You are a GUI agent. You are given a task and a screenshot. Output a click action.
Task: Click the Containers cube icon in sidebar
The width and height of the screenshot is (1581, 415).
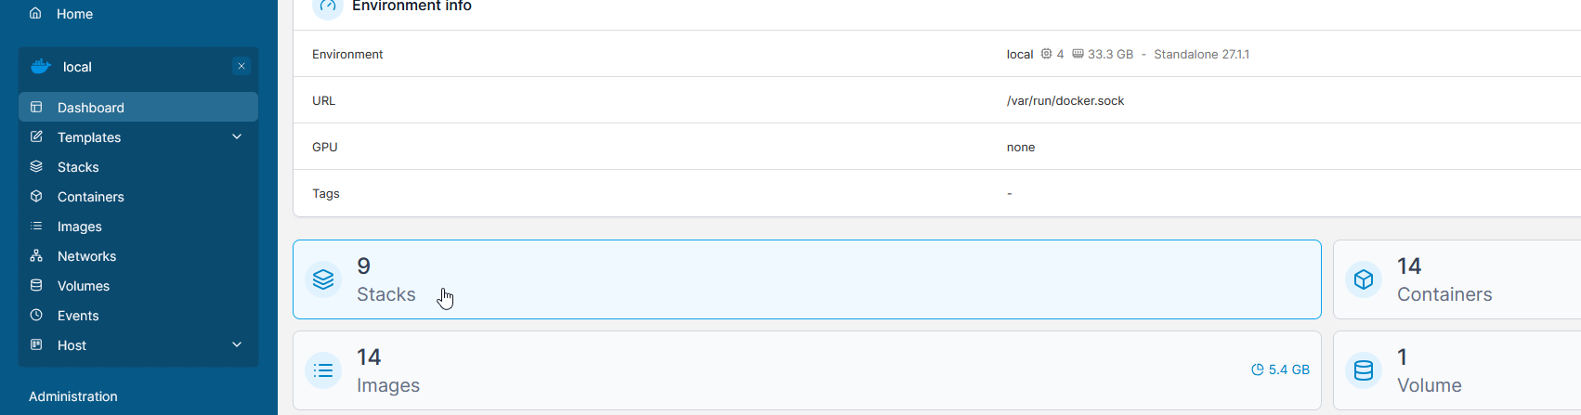coord(36,196)
